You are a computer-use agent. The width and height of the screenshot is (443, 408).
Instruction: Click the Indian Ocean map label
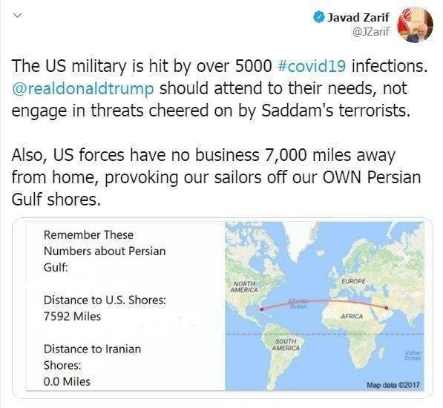413,355
